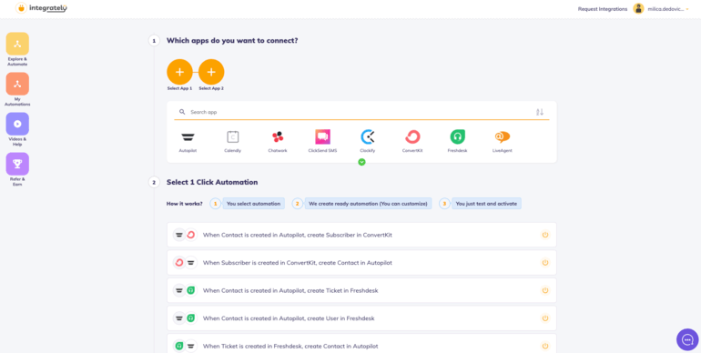Open Refer & Earn in the sidebar

click(x=17, y=164)
